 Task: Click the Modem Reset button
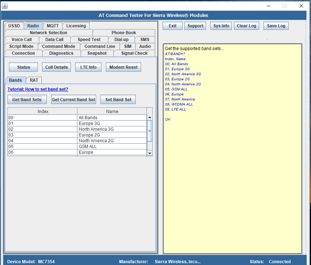[123, 67]
